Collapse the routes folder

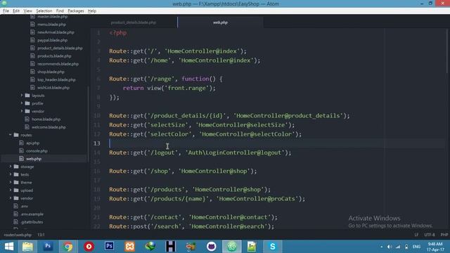coord(11,135)
